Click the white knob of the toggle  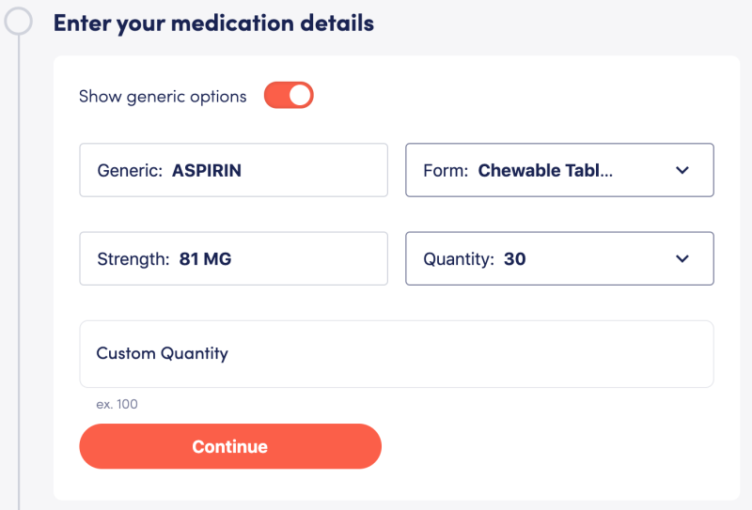click(x=300, y=96)
